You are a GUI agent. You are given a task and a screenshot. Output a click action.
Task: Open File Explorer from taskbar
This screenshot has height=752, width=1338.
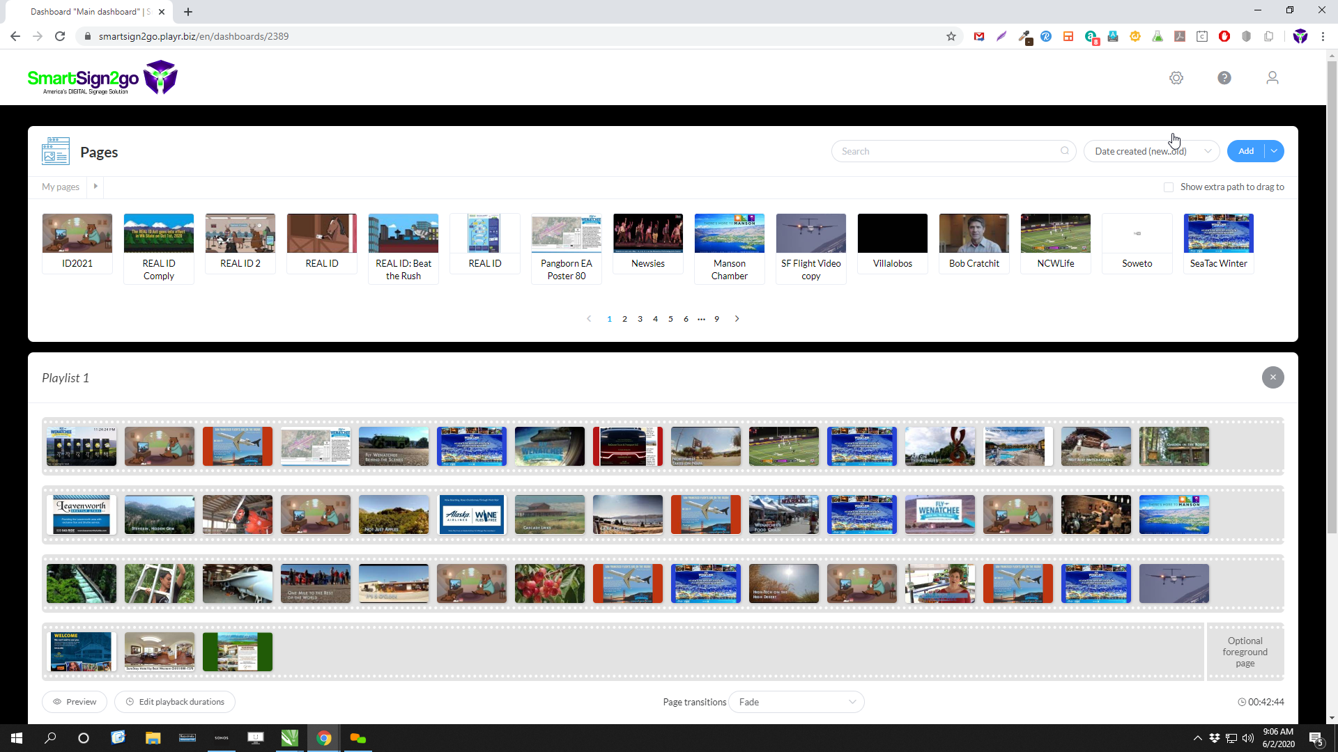coord(153,738)
